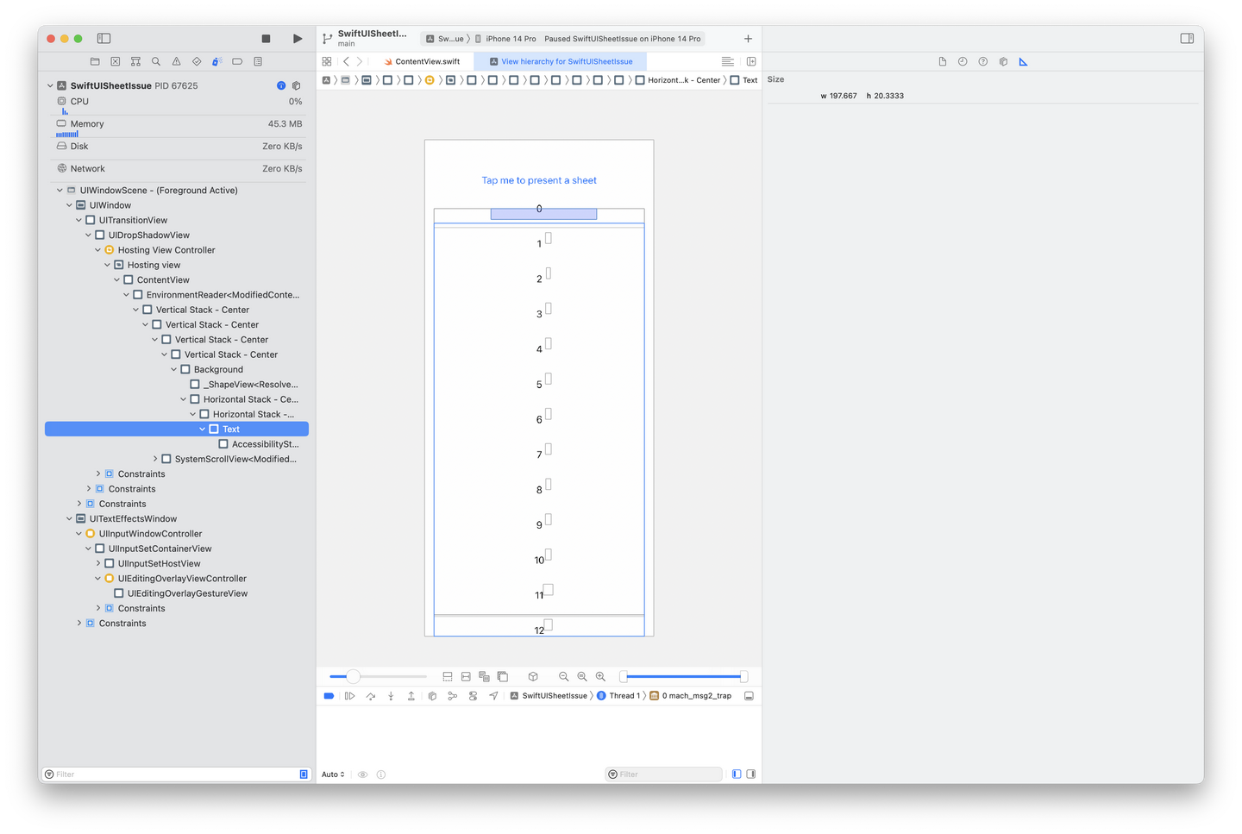Collapse the UIWindow tree item

tap(69, 204)
